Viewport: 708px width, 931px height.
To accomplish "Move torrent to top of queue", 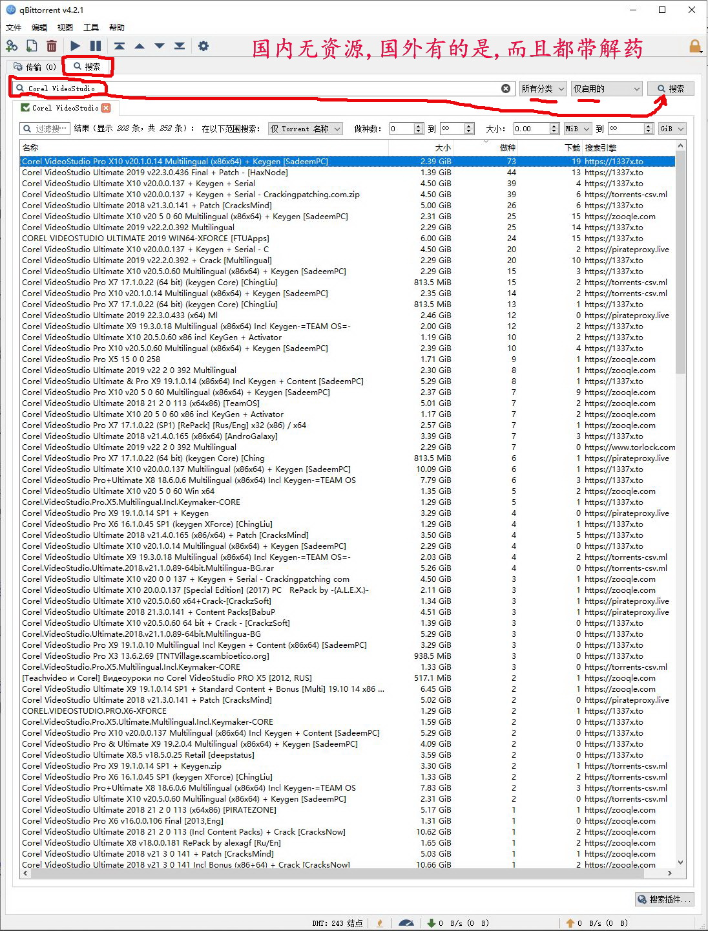I will [x=120, y=46].
